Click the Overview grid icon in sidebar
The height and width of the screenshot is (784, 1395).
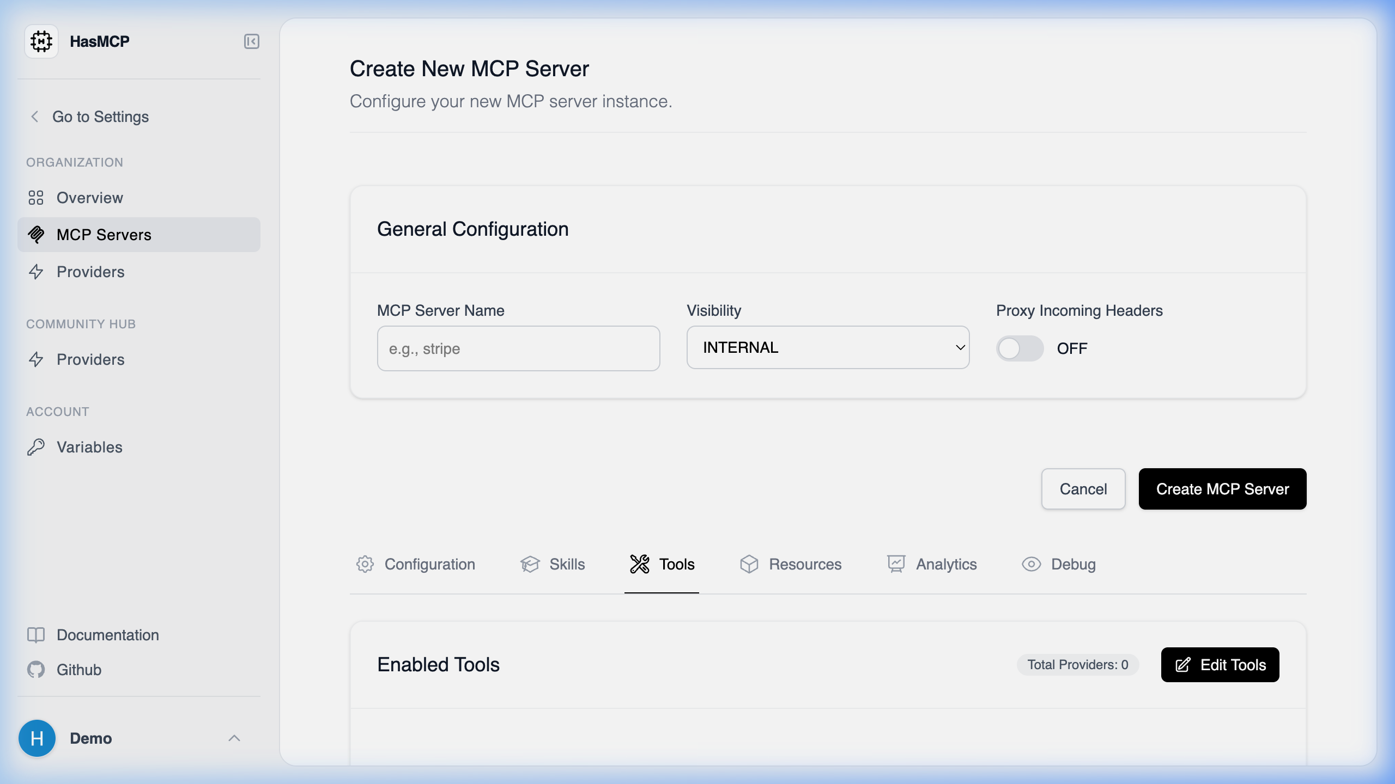[x=37, y=198]
